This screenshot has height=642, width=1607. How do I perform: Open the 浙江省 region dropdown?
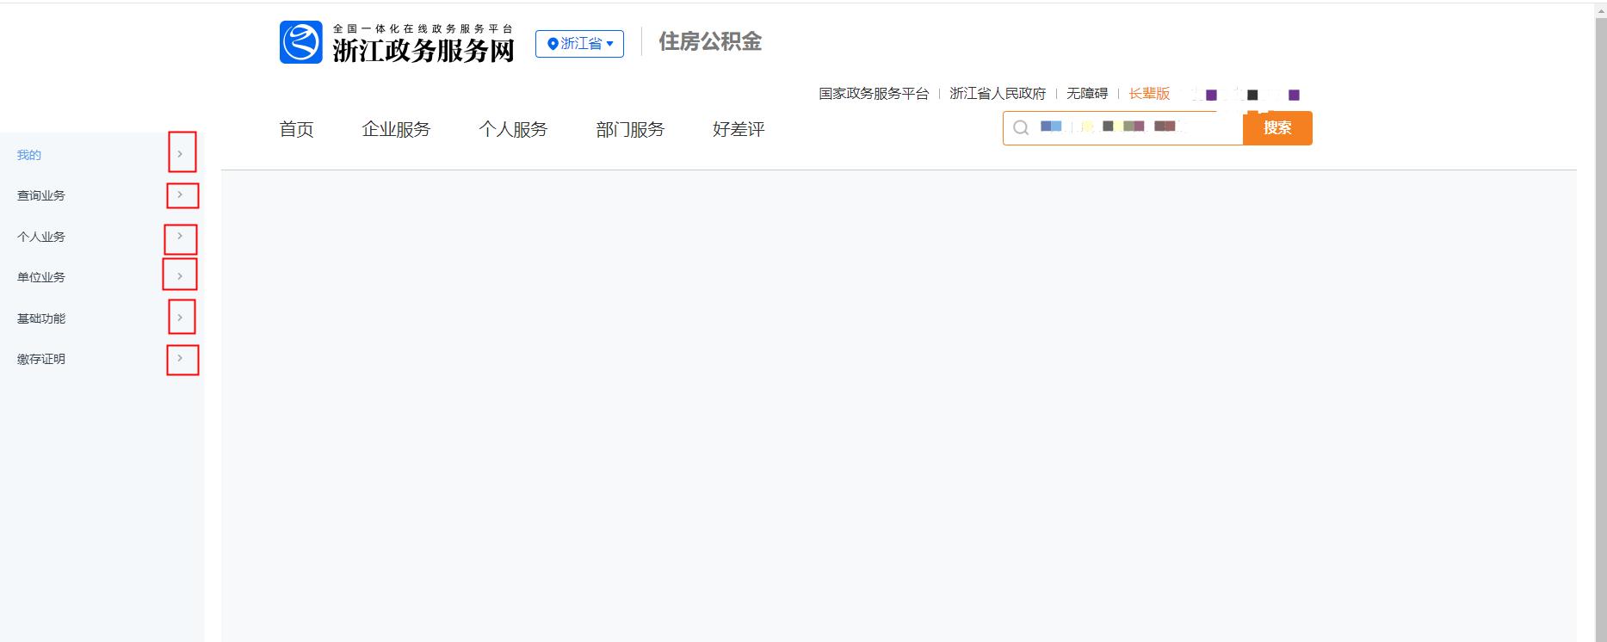click(579, 44)
